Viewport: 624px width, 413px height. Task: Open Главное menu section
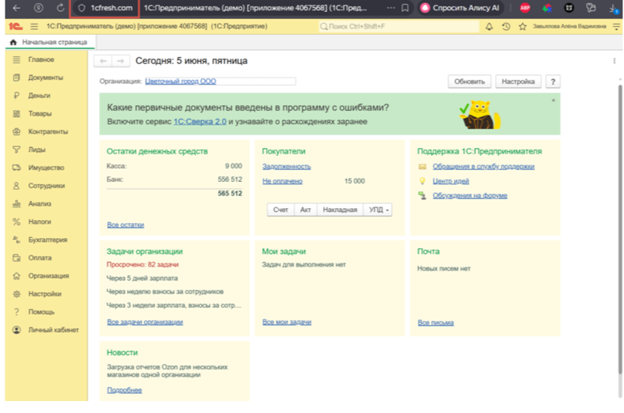tap(41, 59)
